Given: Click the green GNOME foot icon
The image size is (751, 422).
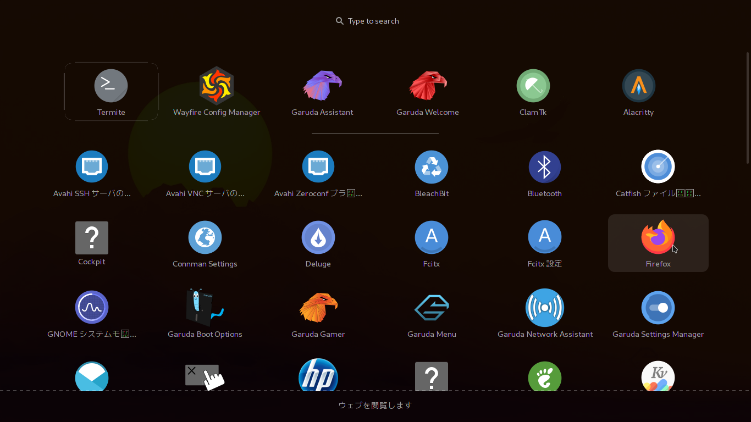Looking at the screenshot, I should [x=545, y=376].
